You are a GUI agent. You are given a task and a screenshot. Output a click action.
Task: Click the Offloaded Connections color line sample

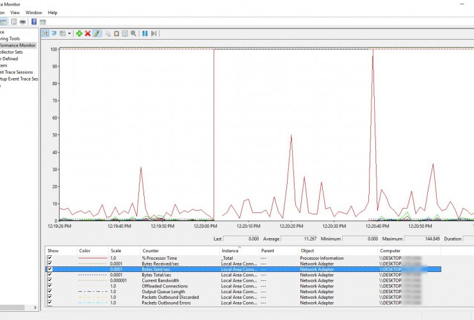pyautogui.click(x=92, y=286)
